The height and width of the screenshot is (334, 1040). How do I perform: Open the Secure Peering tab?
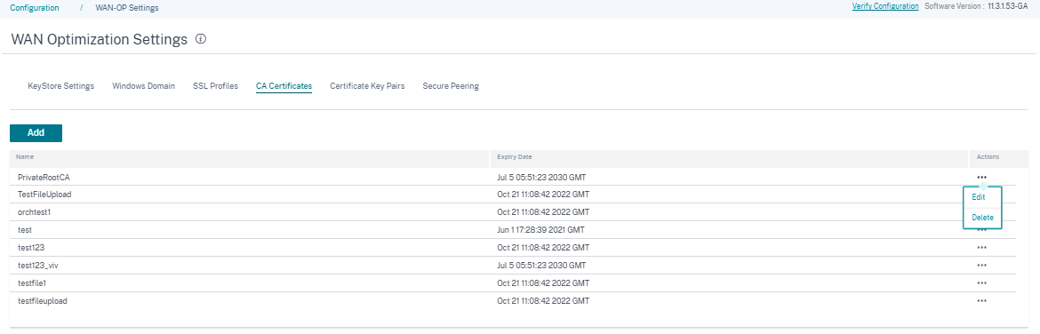(x=451, y=86)
